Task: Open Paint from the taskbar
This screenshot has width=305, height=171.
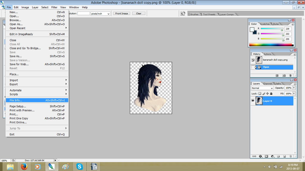Action: coord(65,167)
